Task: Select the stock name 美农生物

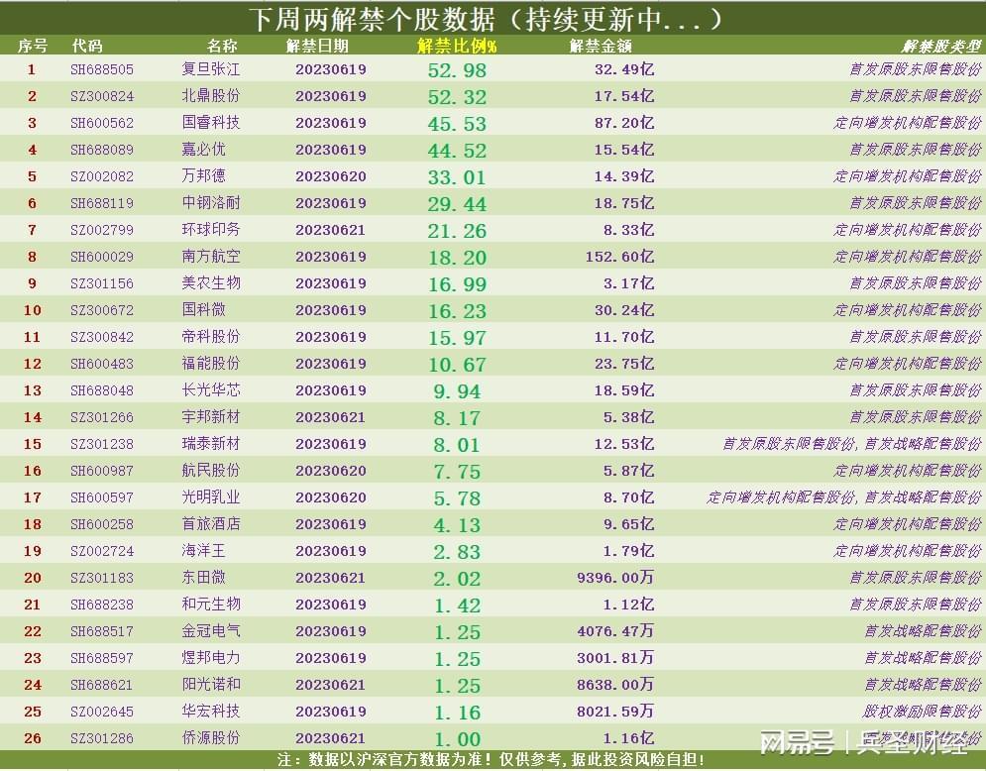Action: [211, 283]
